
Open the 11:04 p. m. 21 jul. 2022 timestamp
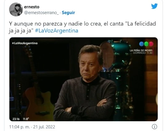(32, 127)
